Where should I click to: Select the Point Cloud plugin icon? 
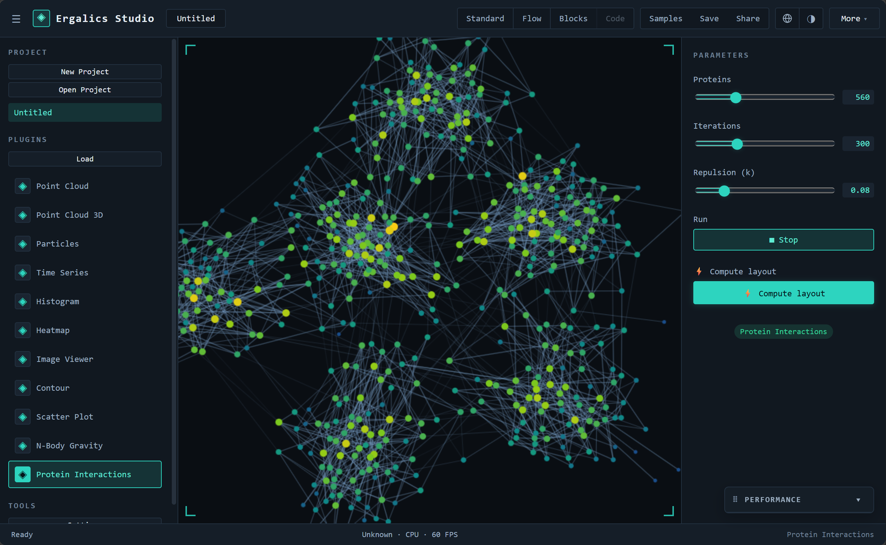click(x=23, y=186)
